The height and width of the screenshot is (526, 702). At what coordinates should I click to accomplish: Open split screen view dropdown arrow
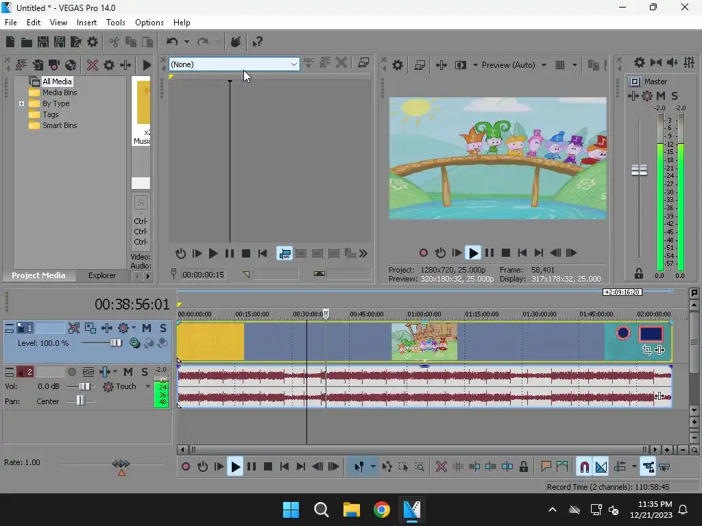[x=475, y=65]
